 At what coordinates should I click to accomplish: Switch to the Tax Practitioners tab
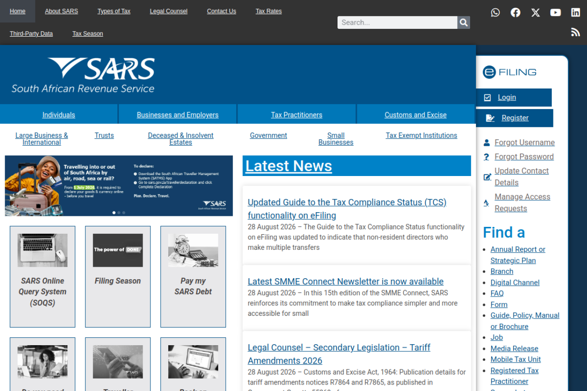tap(297, 115)
